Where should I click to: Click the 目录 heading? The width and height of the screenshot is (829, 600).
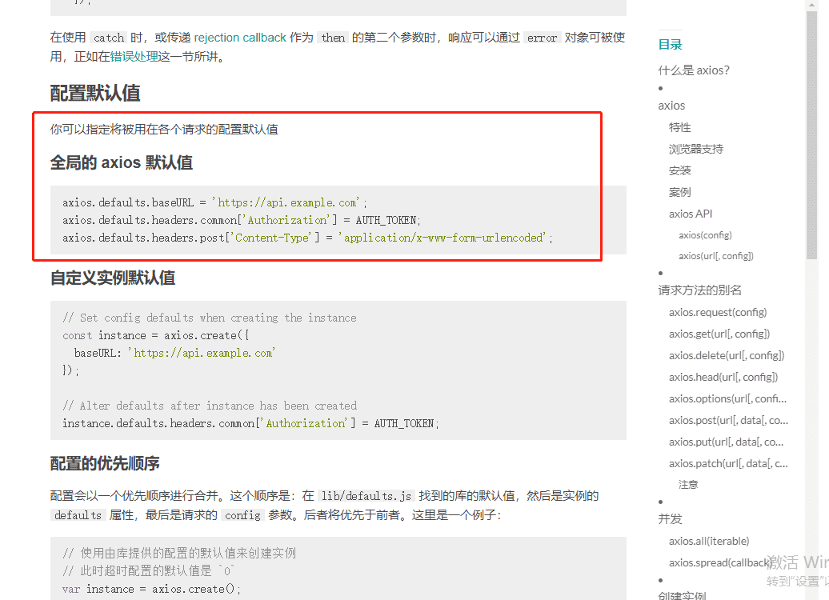tap(670, 45)
